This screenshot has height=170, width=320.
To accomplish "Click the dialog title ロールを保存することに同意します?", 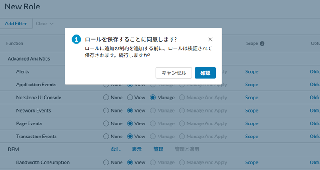I will pos(131,39).
